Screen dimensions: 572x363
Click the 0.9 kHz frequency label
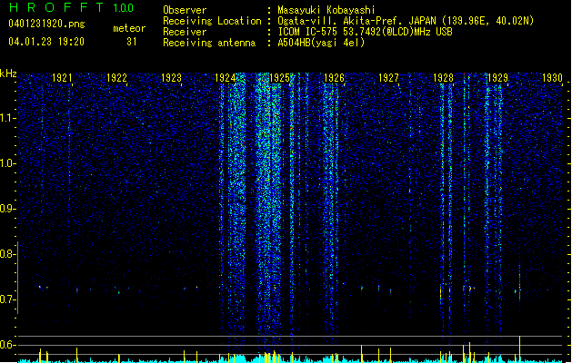pos(7,209)
